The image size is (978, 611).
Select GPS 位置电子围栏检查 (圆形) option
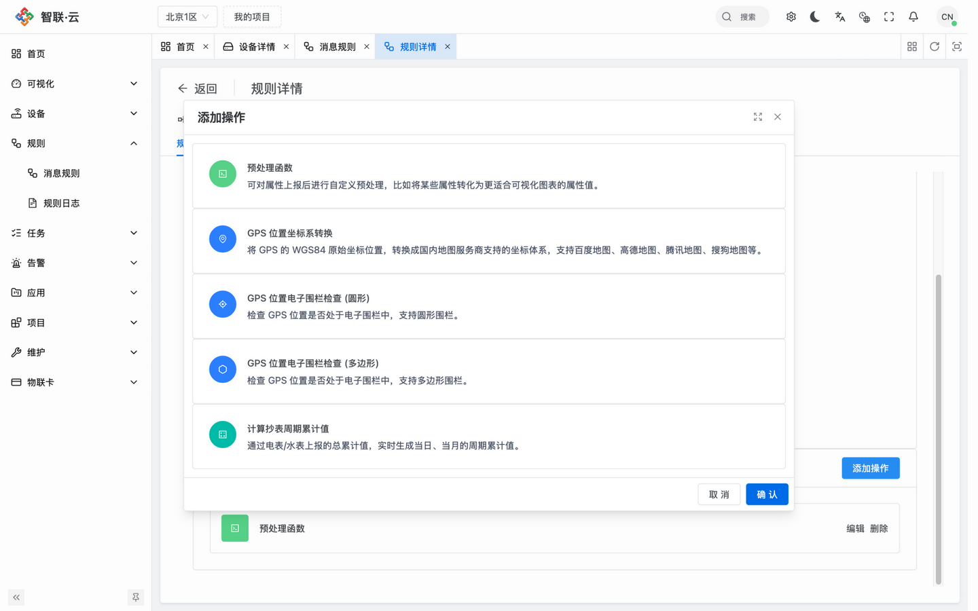pyautogui.click(x=489, y=306)
